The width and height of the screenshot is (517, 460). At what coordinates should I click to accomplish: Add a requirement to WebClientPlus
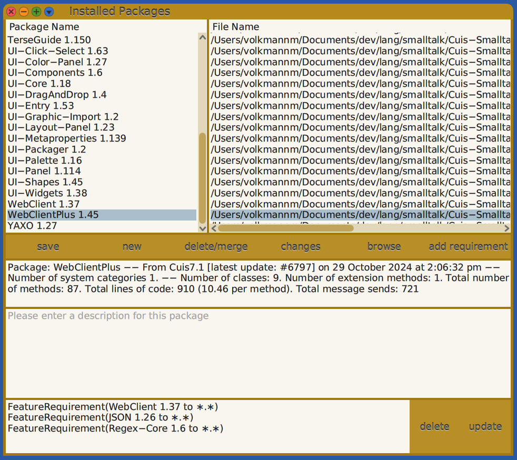pyautogui.click(x=468, y=246)
